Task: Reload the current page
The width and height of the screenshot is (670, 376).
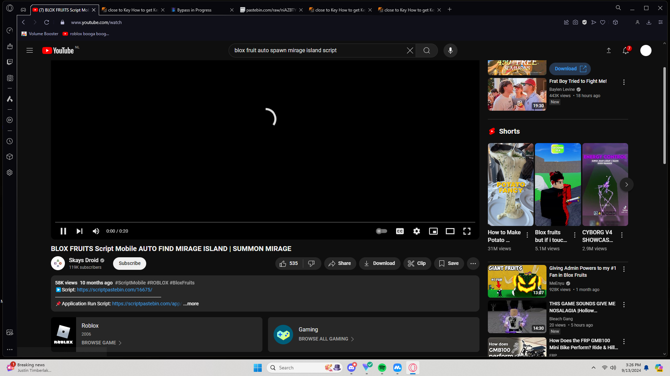Action: coord(46,22)
